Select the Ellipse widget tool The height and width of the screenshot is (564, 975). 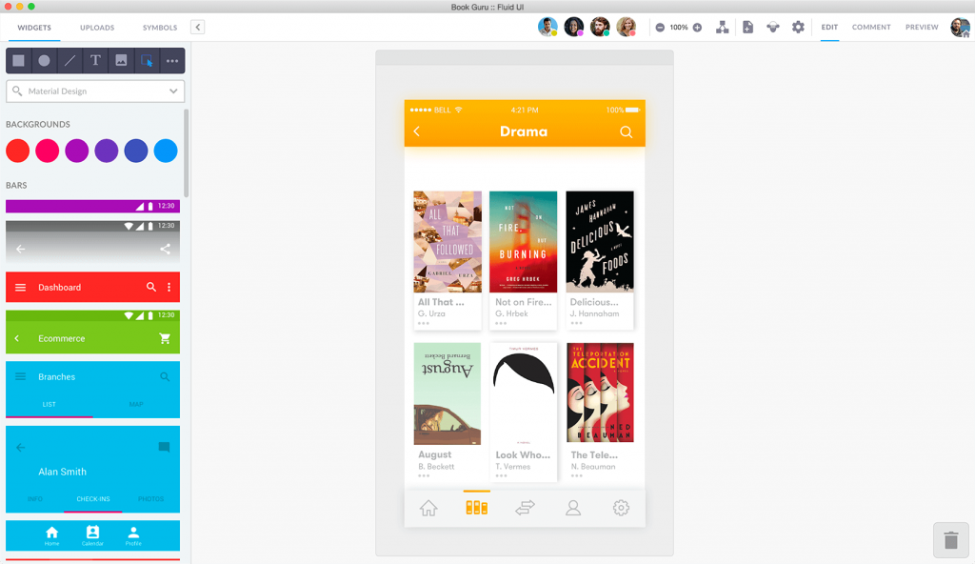click(44, 60)
